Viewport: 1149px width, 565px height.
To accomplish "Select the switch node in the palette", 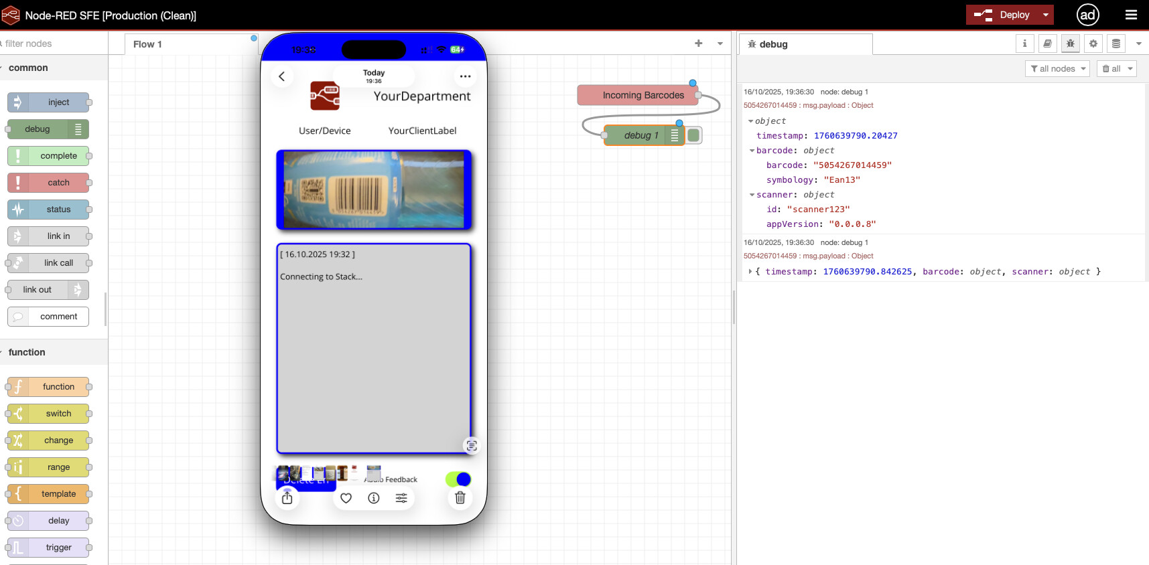I will point(48,414).
